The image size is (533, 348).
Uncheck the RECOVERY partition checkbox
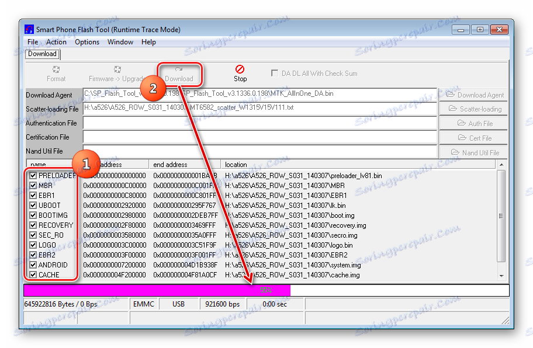point(33,225)
